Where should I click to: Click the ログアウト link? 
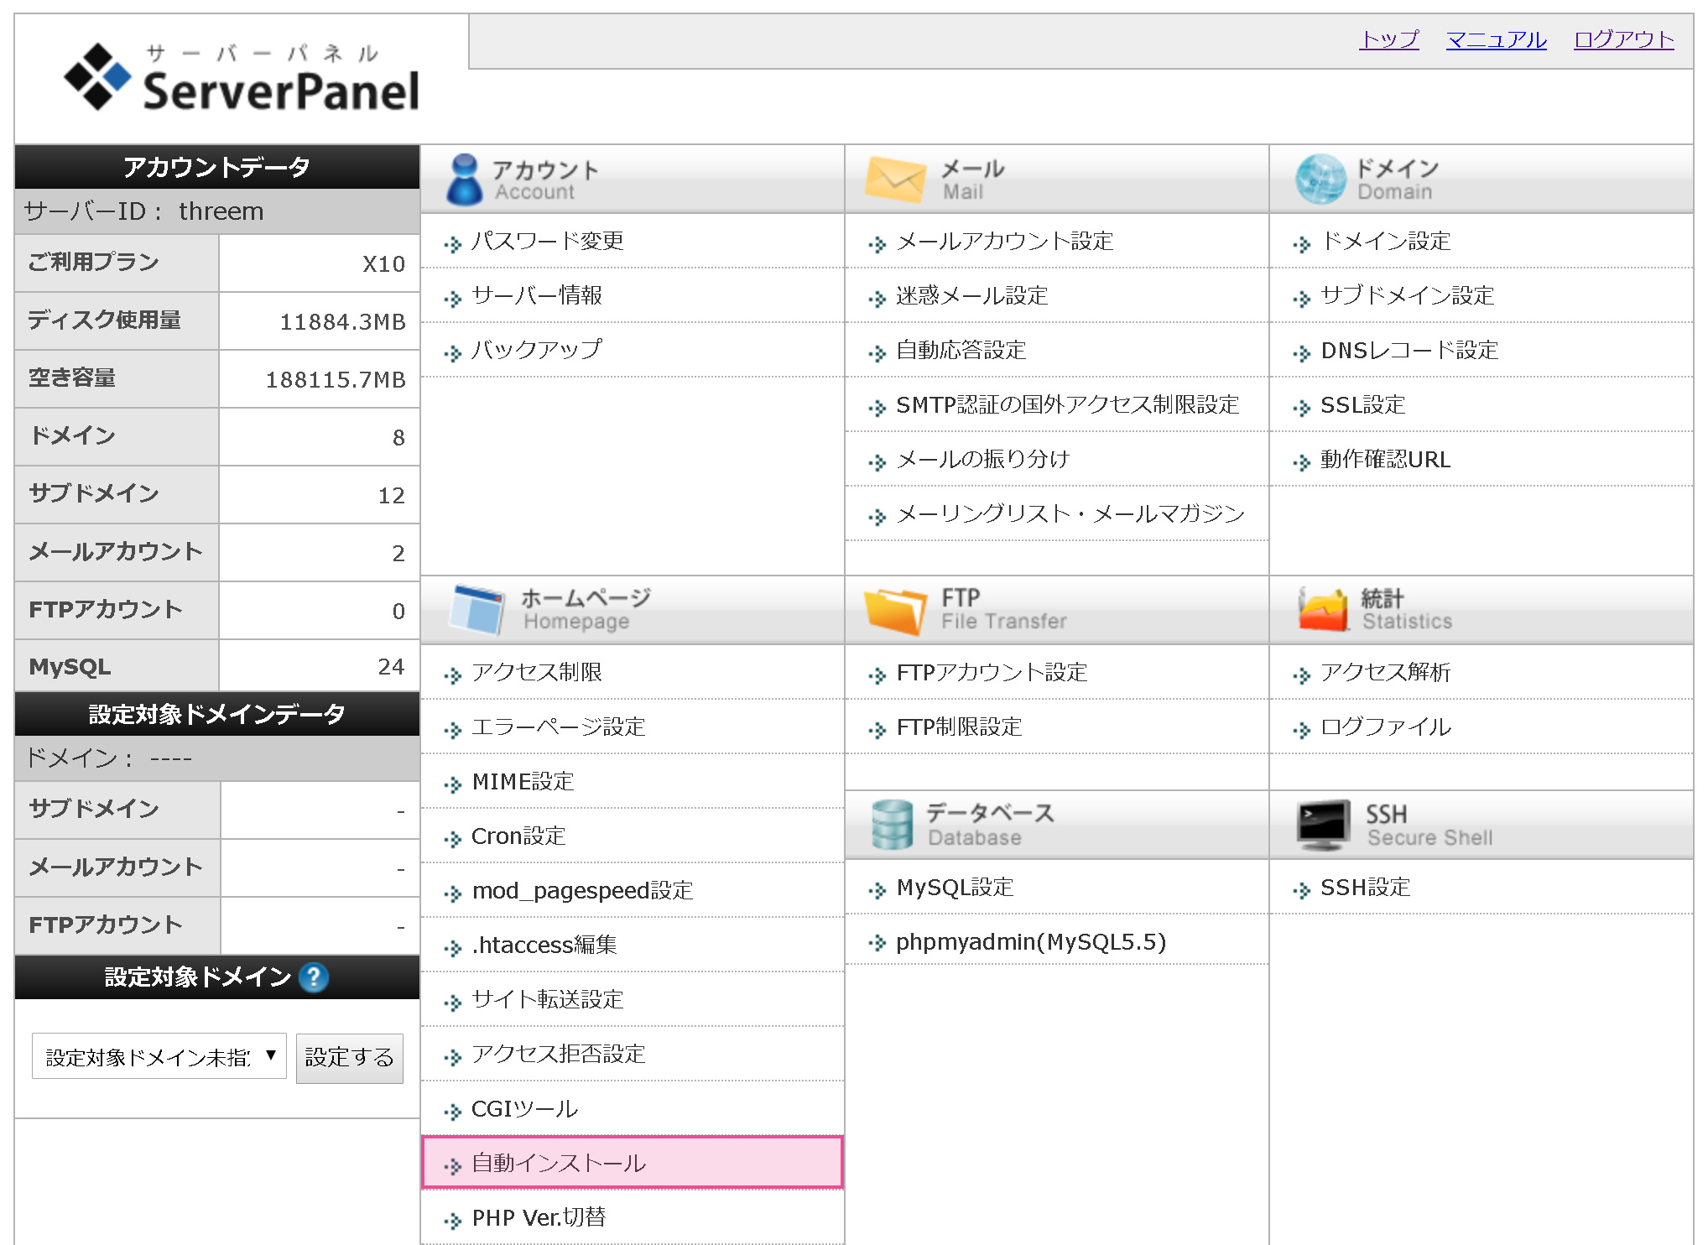1623,39
